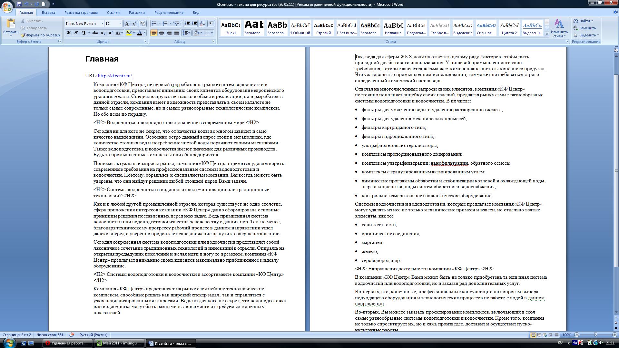Click the yellow text highlight color button
This screenshot has width=619, height=348.
pos(129,33)
